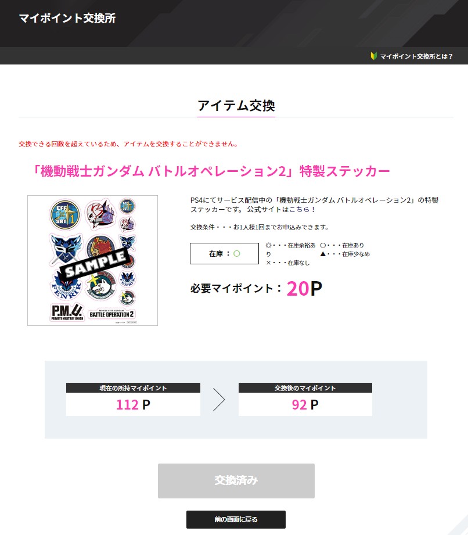Open the マイポイント交換所とは？ help link
Image resolution: width=468 pixels, height=535 pixels.
416,56
